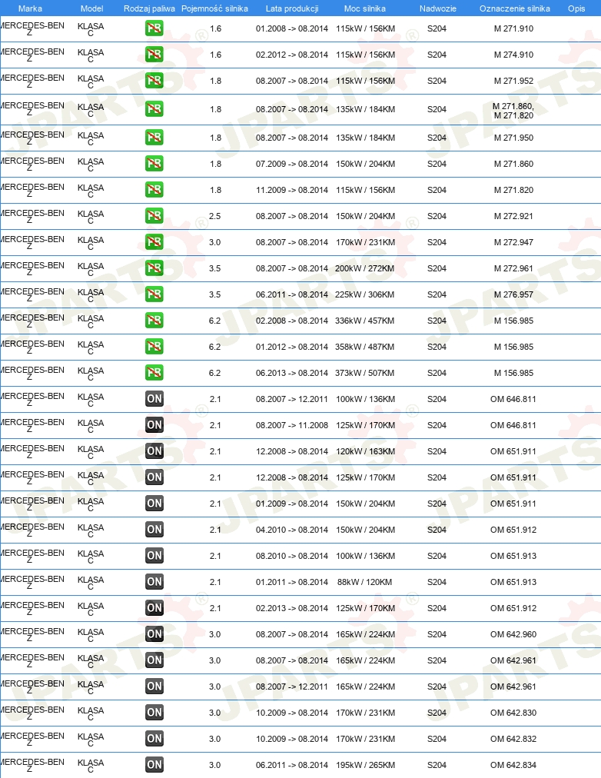Click the petrol fuel icon in the M 272.961 row
601x778 pixels.
pyautogui.click(x=154, y=268)
